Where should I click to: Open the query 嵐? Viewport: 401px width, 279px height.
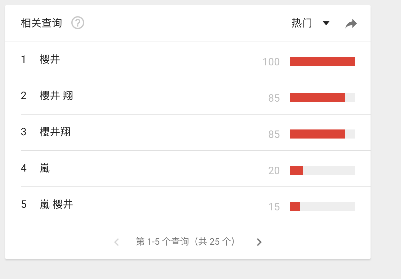(x=45, y=168)
